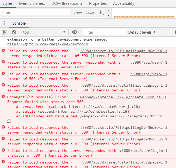
Task: Open the socket.io polling t=N6oSDkI link
Action: (124, 127)
